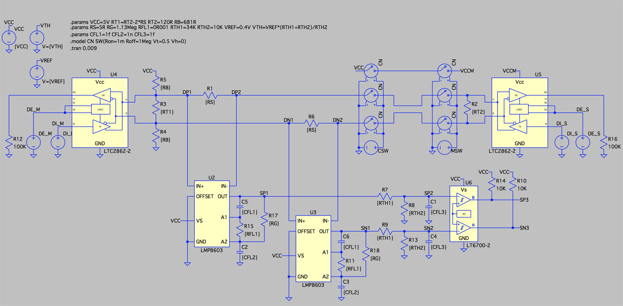623x306 pixels.
Task: Click the CN switch beside the VCC label
Action: coord(371,71)
